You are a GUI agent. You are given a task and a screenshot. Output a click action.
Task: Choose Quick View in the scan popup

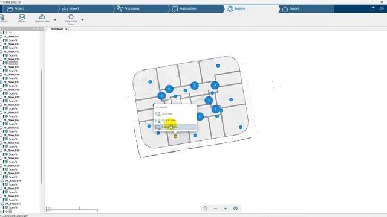point(175,121)
